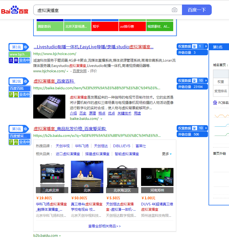
Task: Open the 用途 section link
Action: pos(137,113)
